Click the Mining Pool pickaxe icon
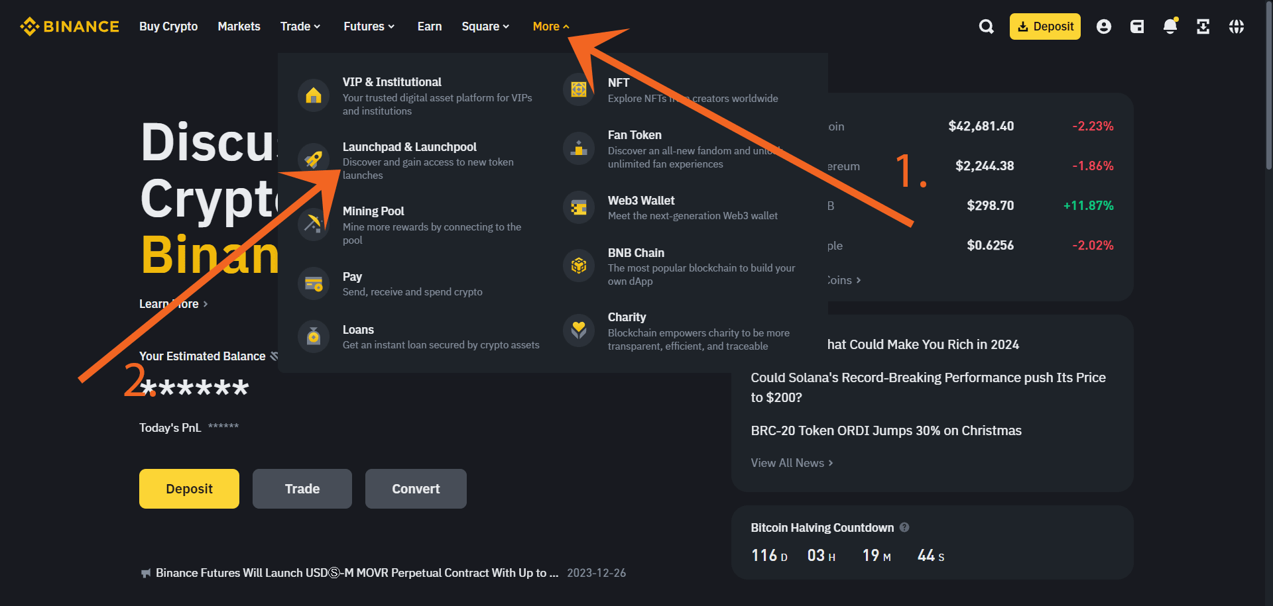The height and width of the screenshot is (606, 1273). pos(313,223)
